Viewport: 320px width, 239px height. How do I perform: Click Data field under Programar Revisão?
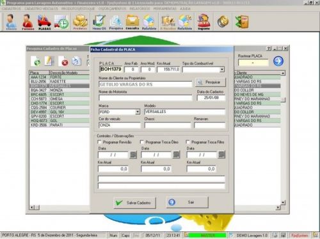tap(113, 155)
